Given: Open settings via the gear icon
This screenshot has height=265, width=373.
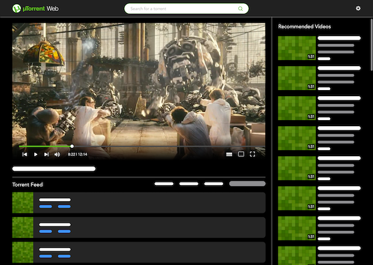Looking at the screenshot, I should tap(358, 8).
